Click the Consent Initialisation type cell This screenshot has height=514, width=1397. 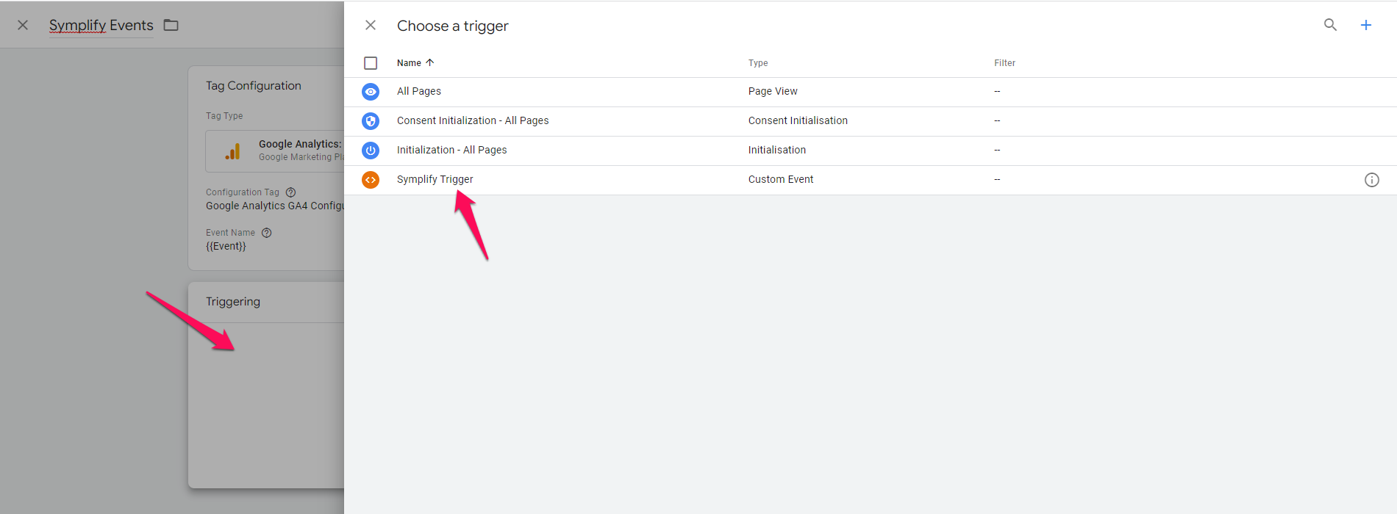pyautogui.click(x=798, y=120)
